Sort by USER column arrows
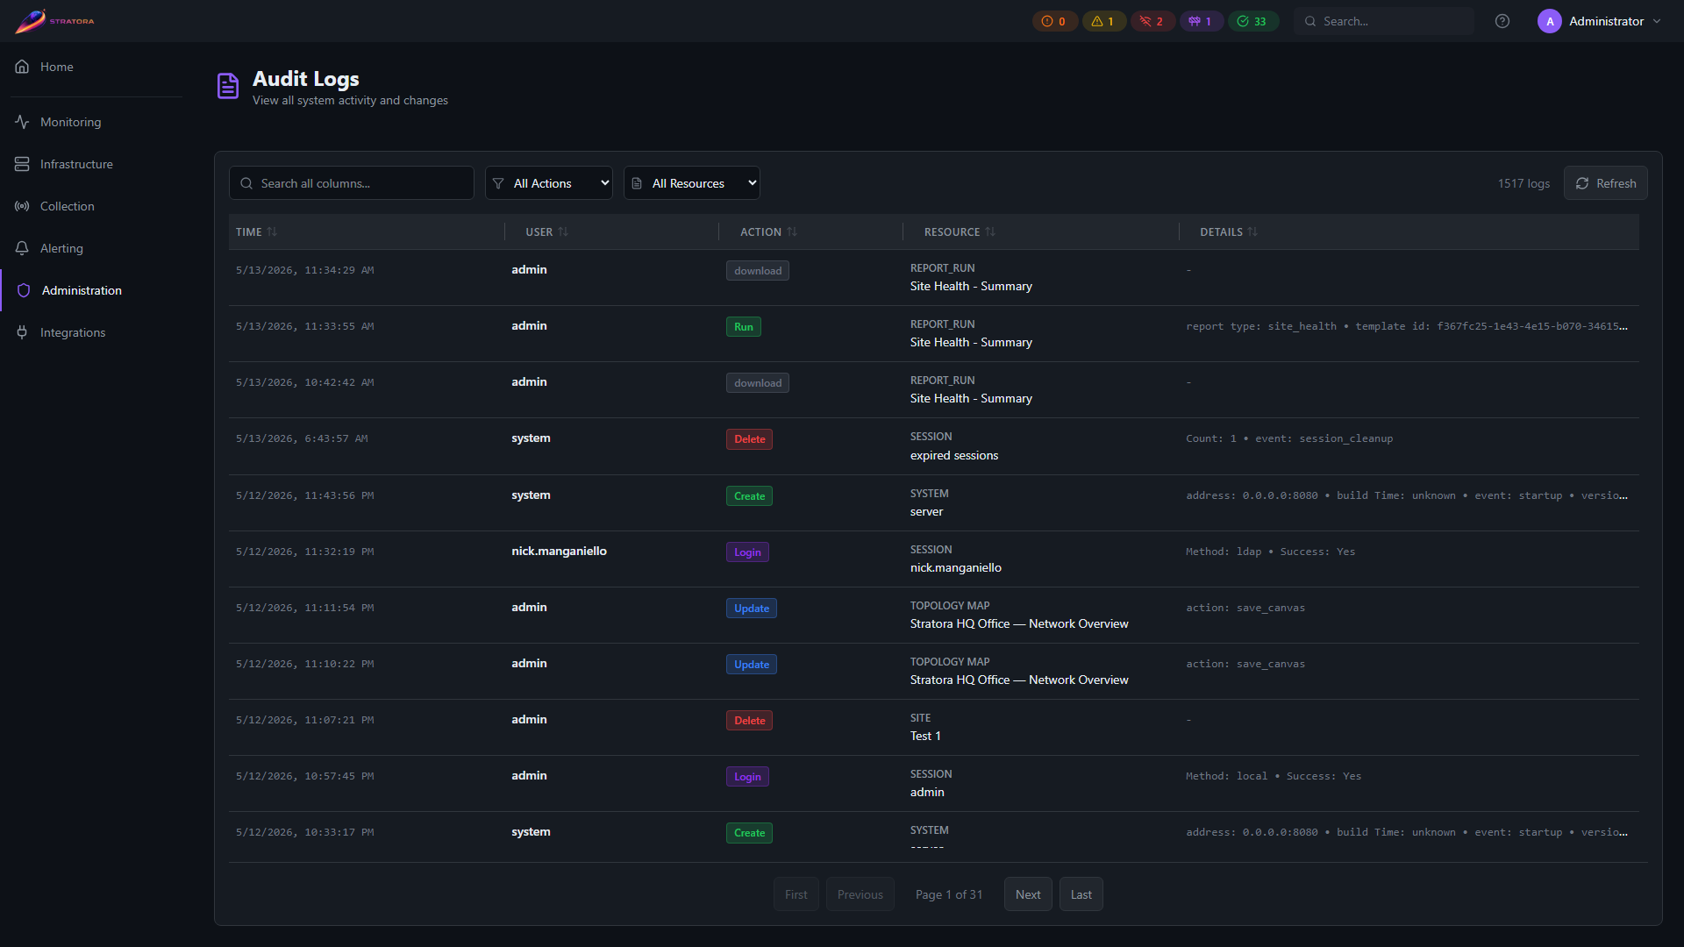The image size is (1684, 947). click(x=563, y=231)
